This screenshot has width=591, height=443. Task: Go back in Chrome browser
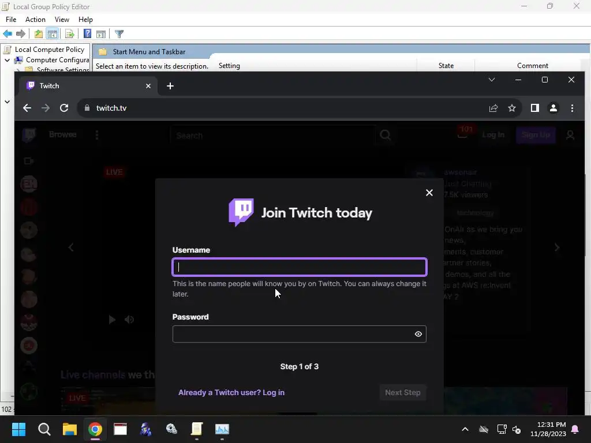click(27, 108)
